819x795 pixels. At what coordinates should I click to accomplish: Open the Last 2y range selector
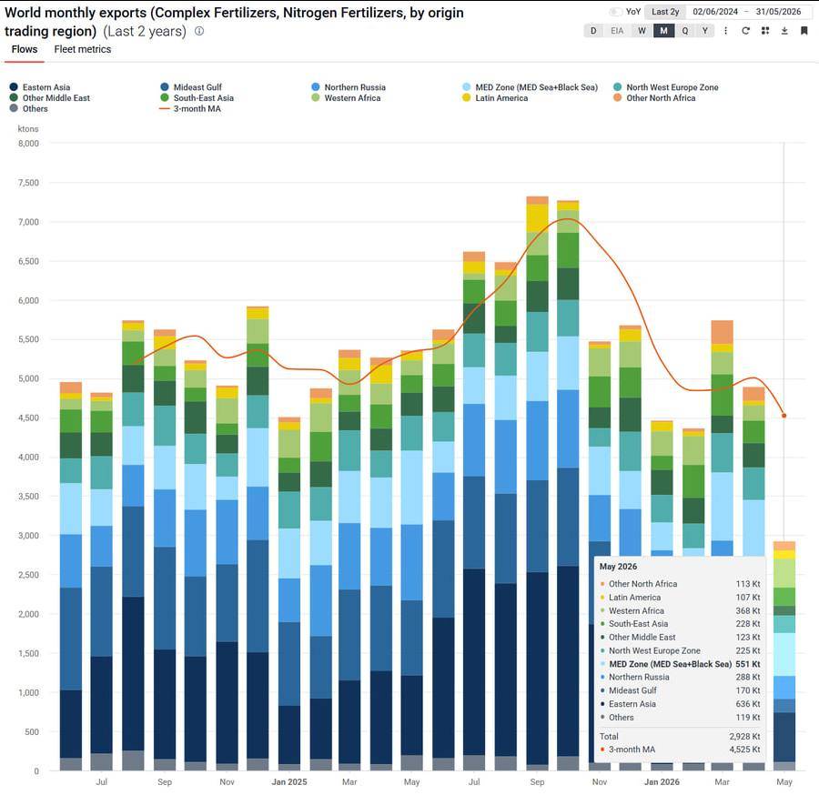pos(665,12)
